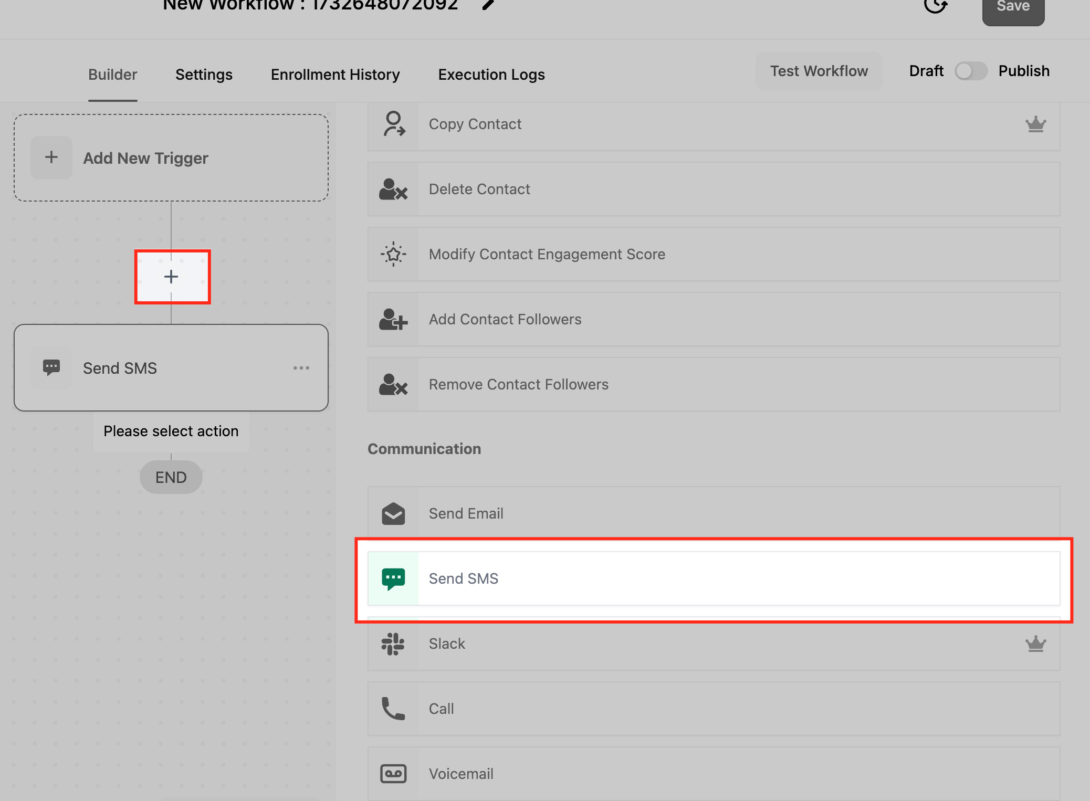Select the Delete Contact action icon
The image size is (1090, 801).
pyautogui.click(x=393, y=189)
